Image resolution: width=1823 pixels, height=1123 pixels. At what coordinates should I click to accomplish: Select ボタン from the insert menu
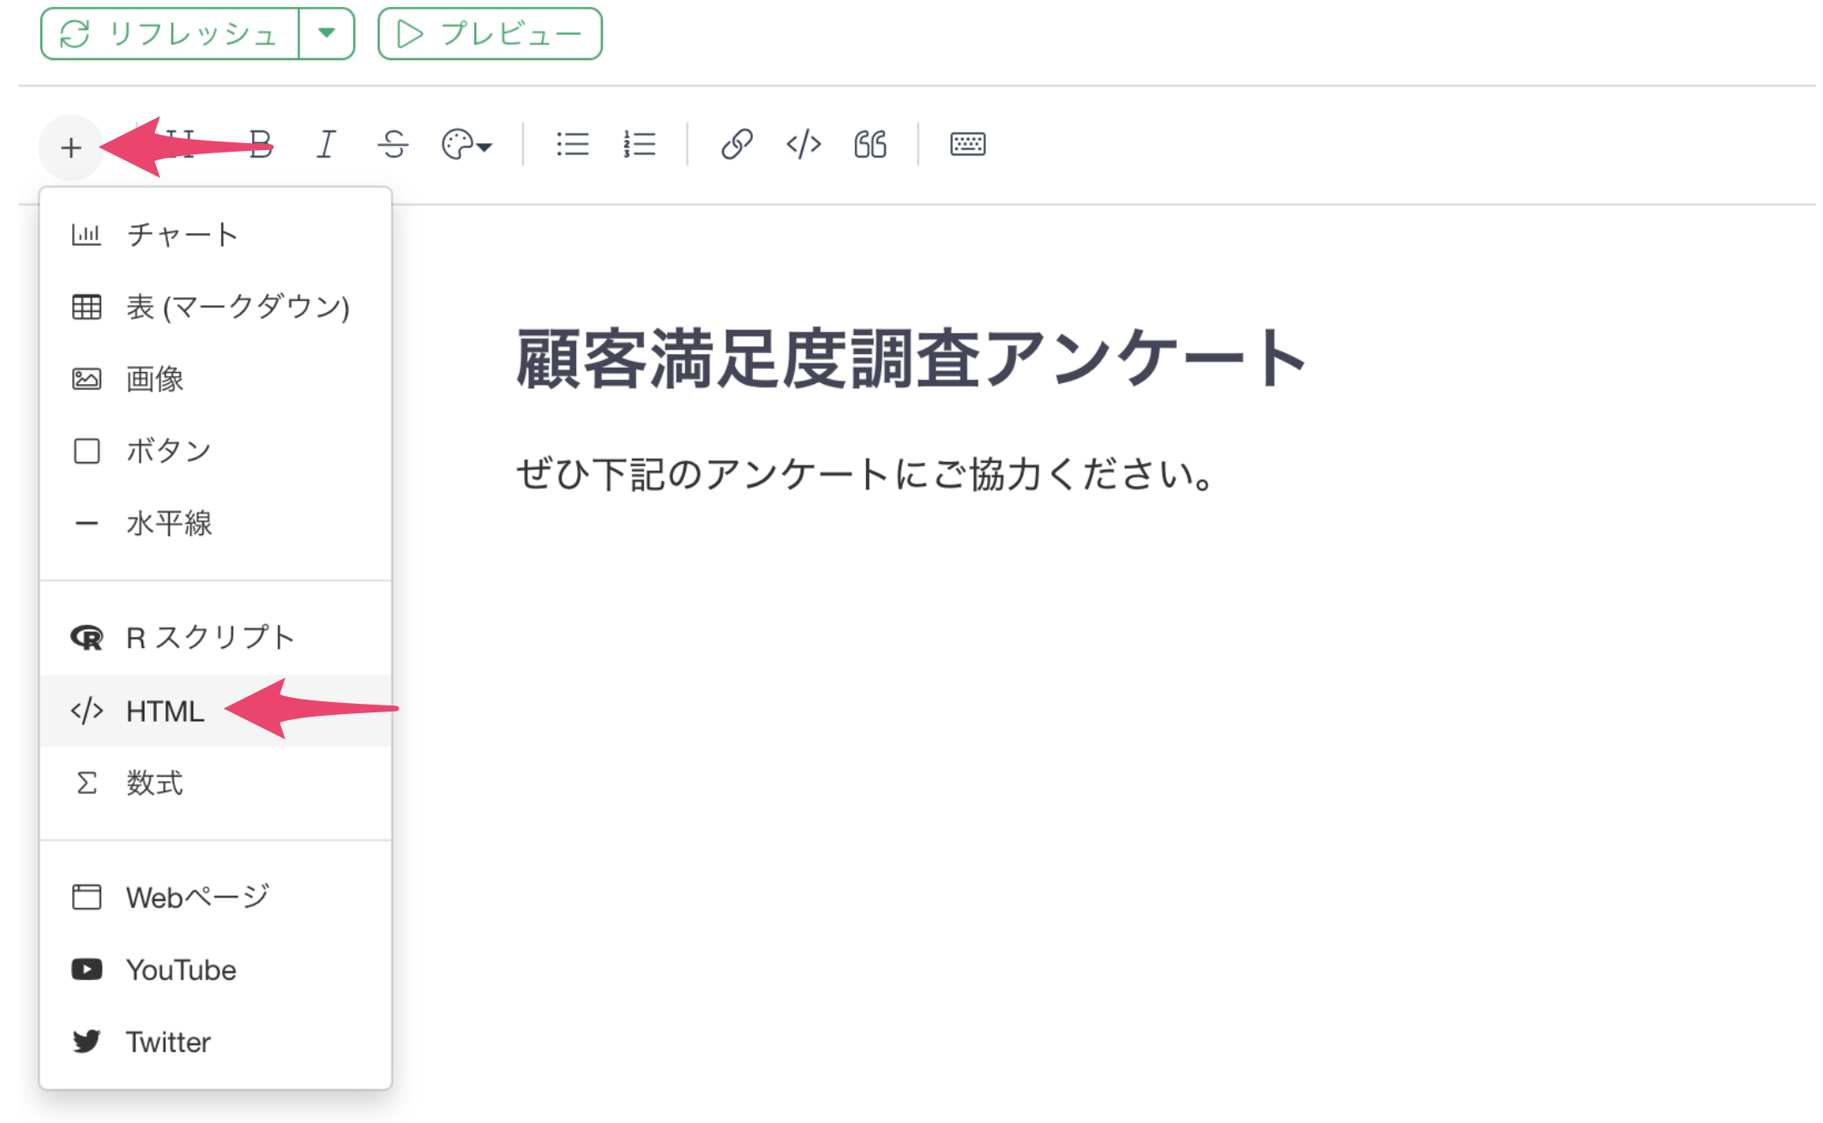coord(215,451)
